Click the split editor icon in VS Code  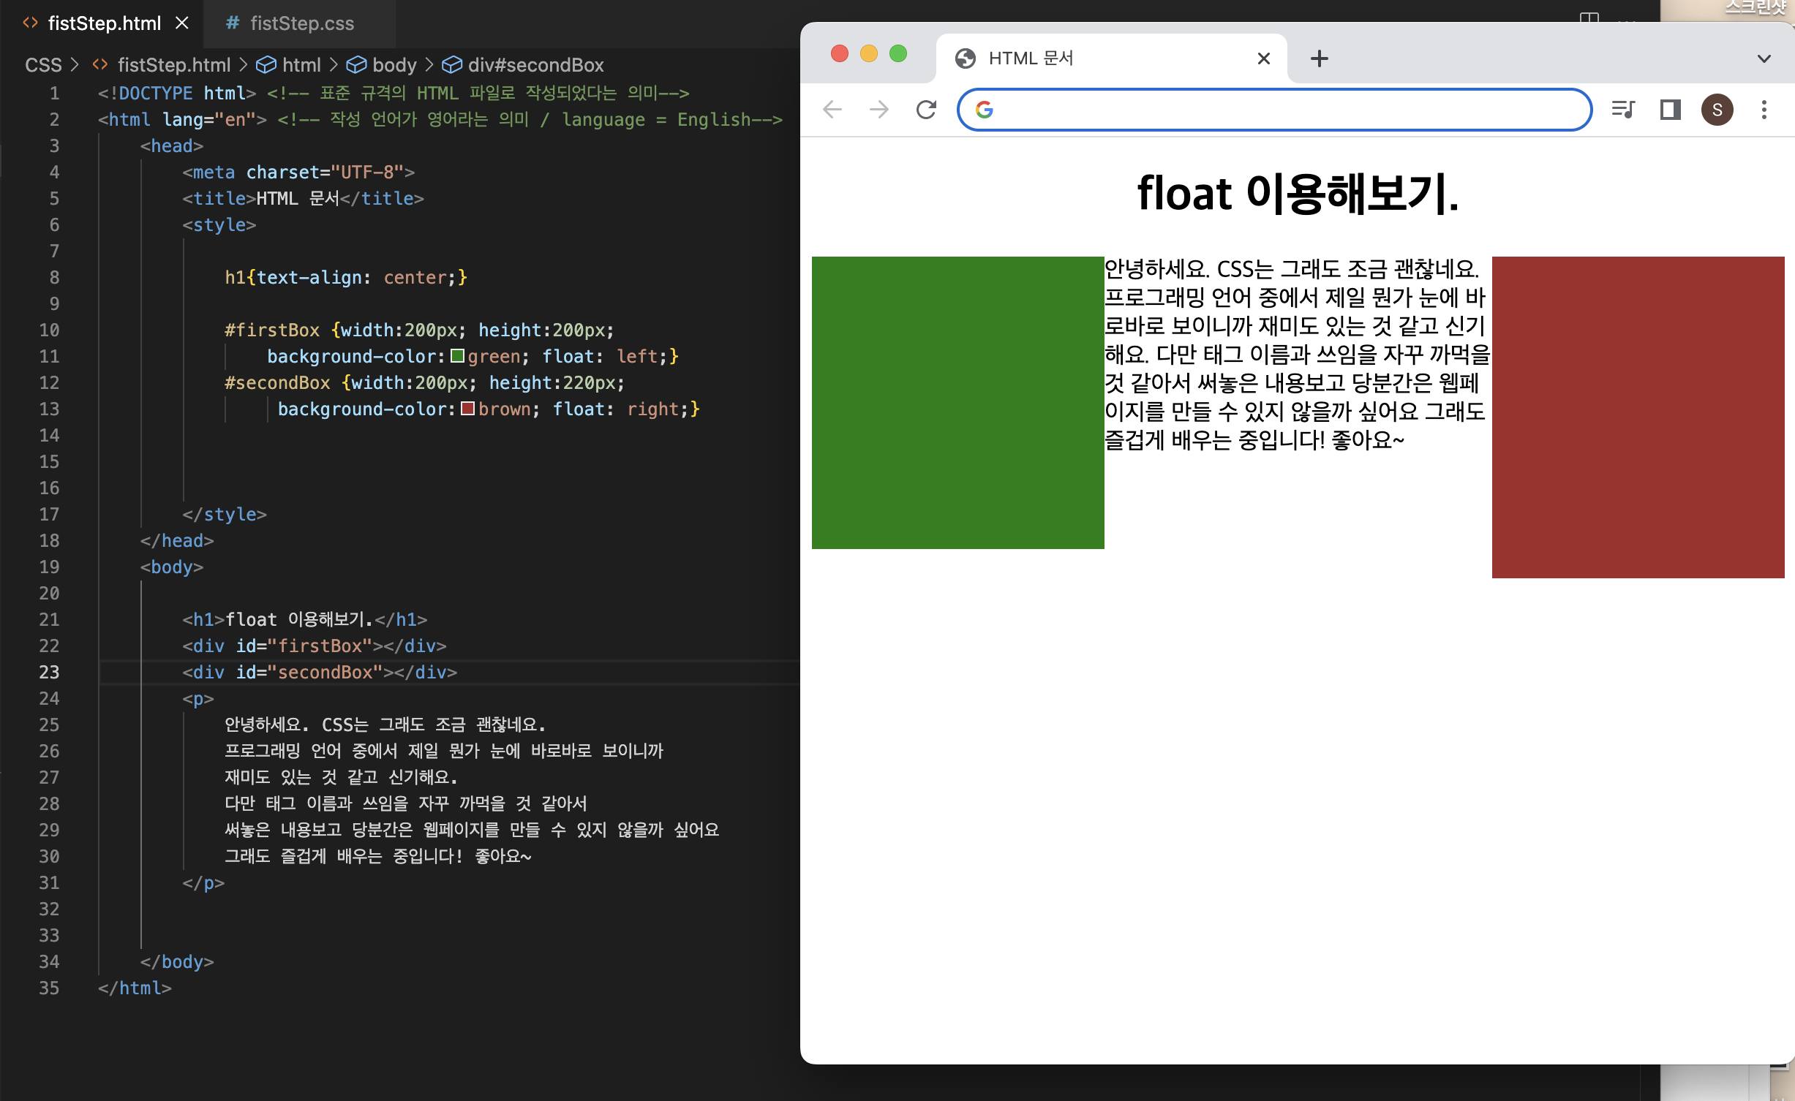(x=1589, y=18)
